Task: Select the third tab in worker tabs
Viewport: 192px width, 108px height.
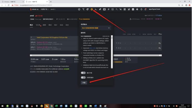Action: (44, 25)
